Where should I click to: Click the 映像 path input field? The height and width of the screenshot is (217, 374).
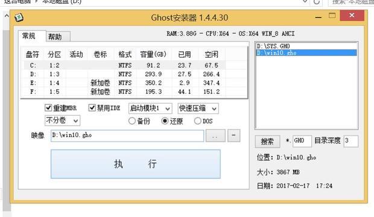coord(127,136)
